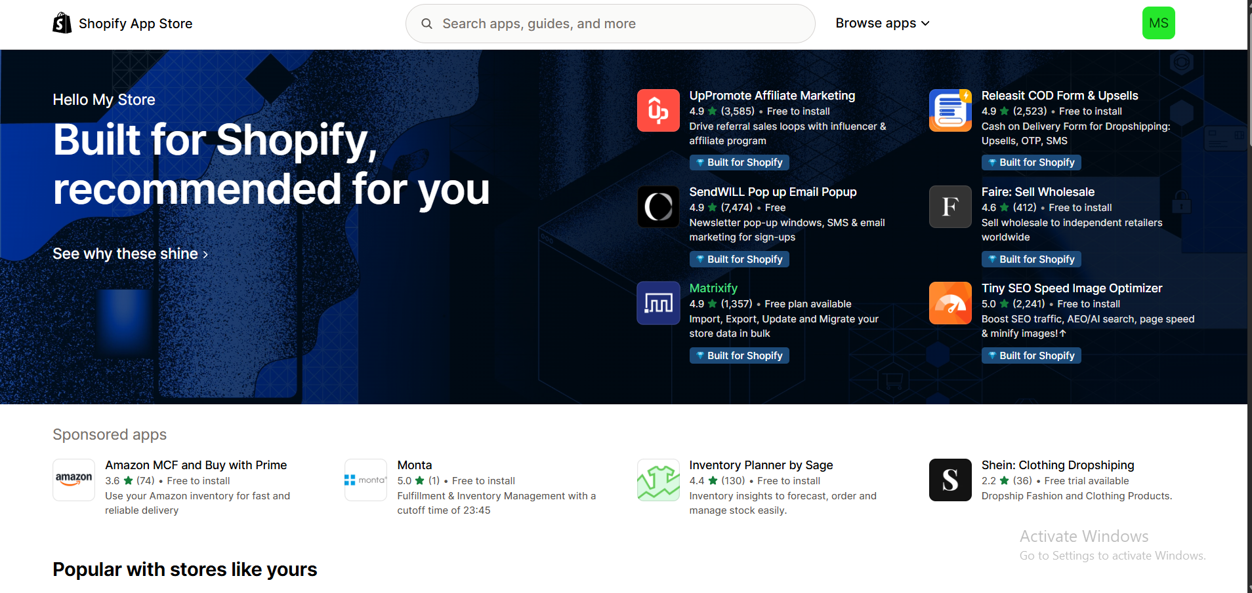This screenshot has width=1252, height=593.
Task: Go to Shopify App Store home link
Action: tap(123, 24)
